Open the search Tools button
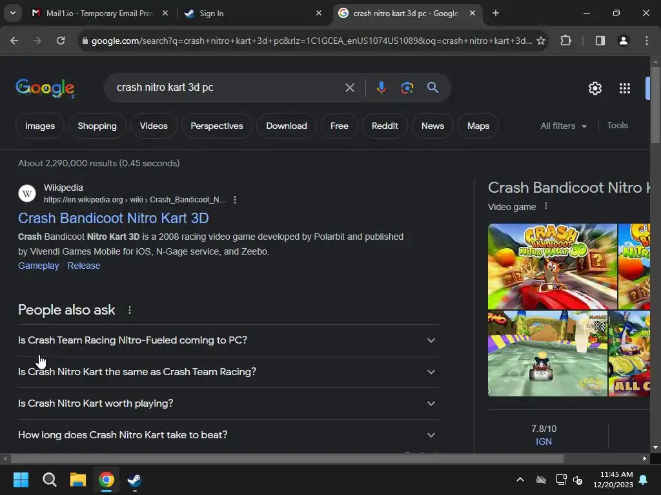 [x=618, y=126]
